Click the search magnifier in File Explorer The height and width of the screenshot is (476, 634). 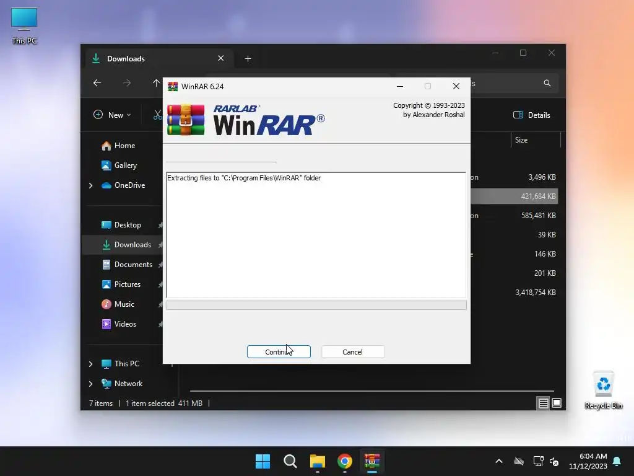[x=547, y=83]
